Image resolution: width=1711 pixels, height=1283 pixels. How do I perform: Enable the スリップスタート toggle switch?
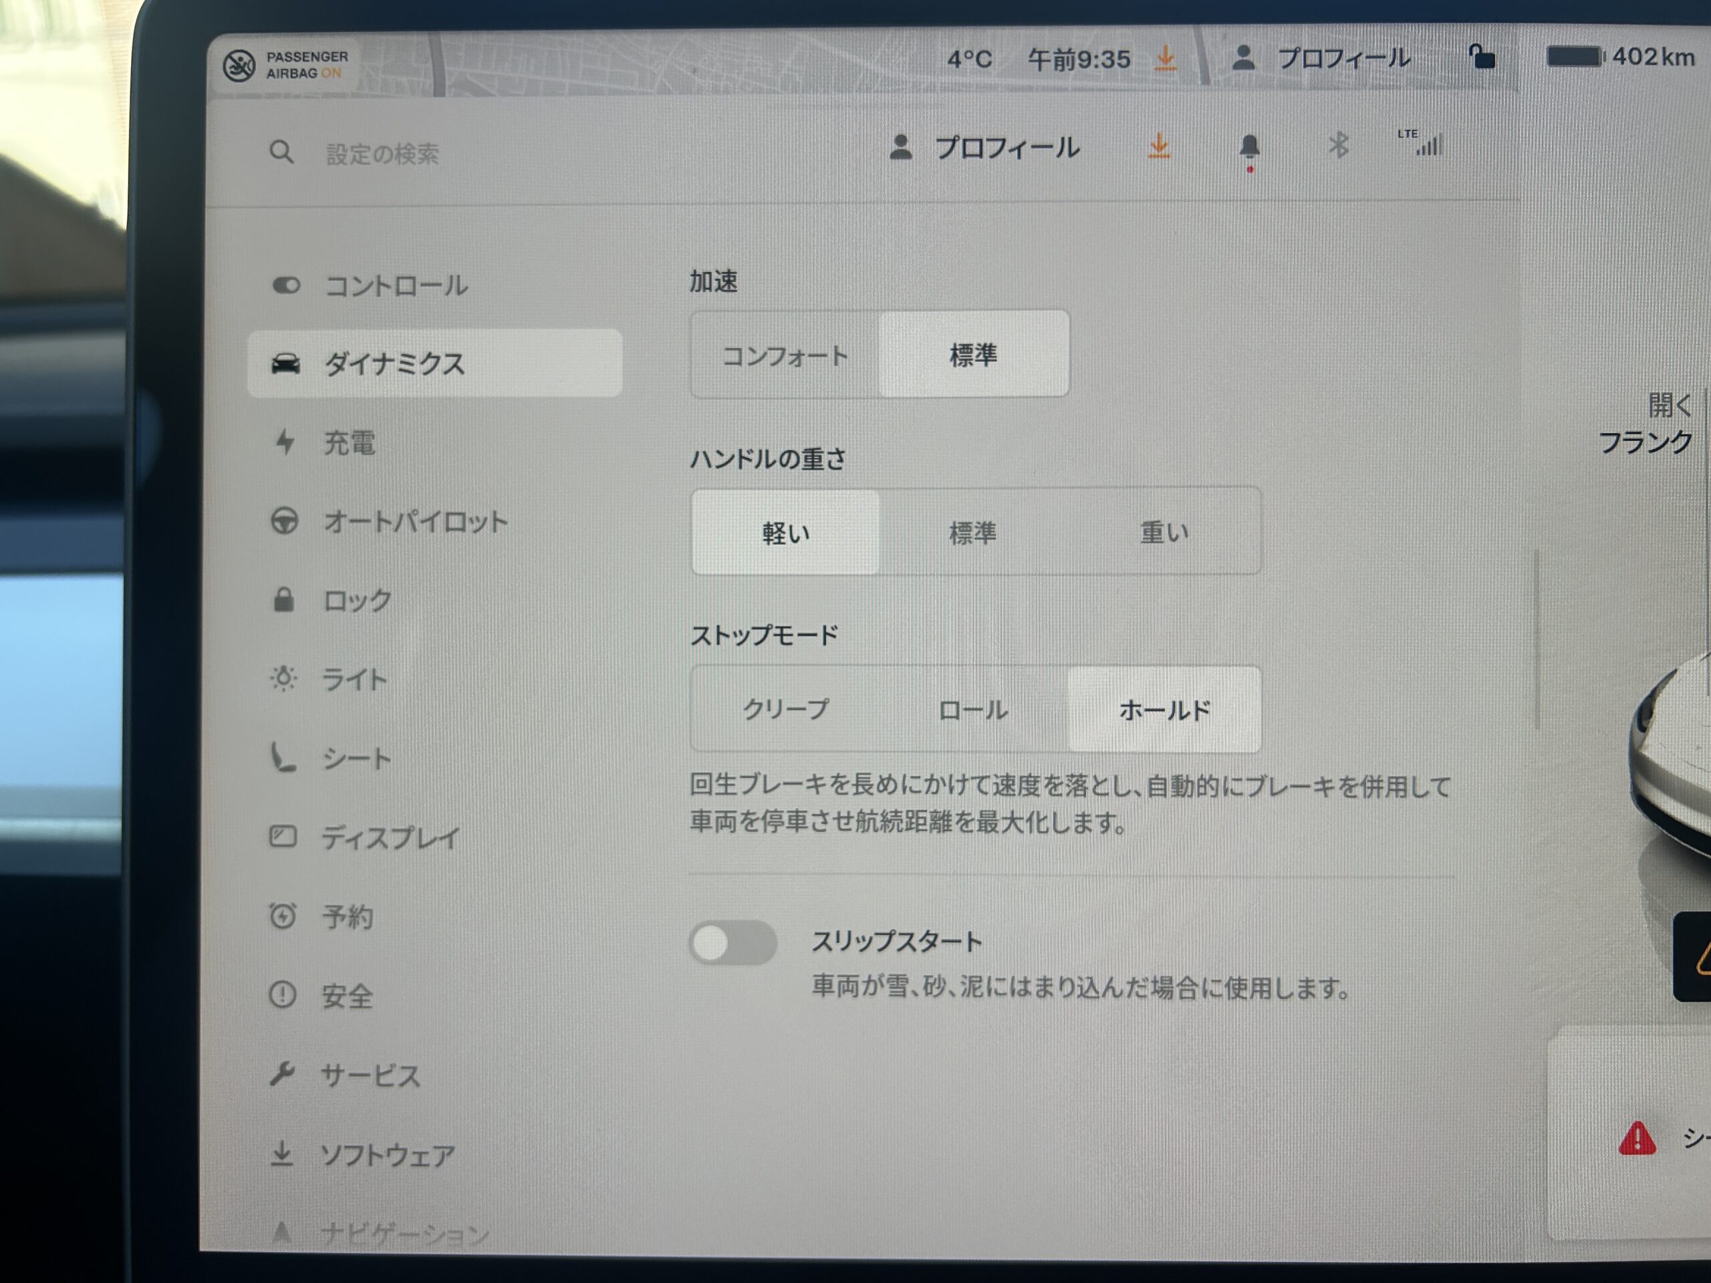click(733, 942)
